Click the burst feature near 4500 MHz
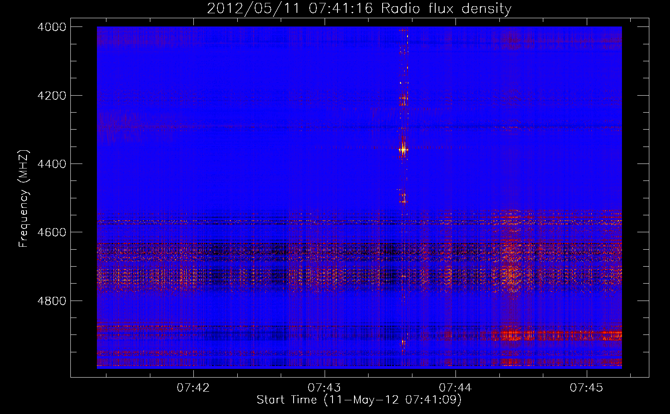Viewport: 670px width, 414px height. point(403,197)
